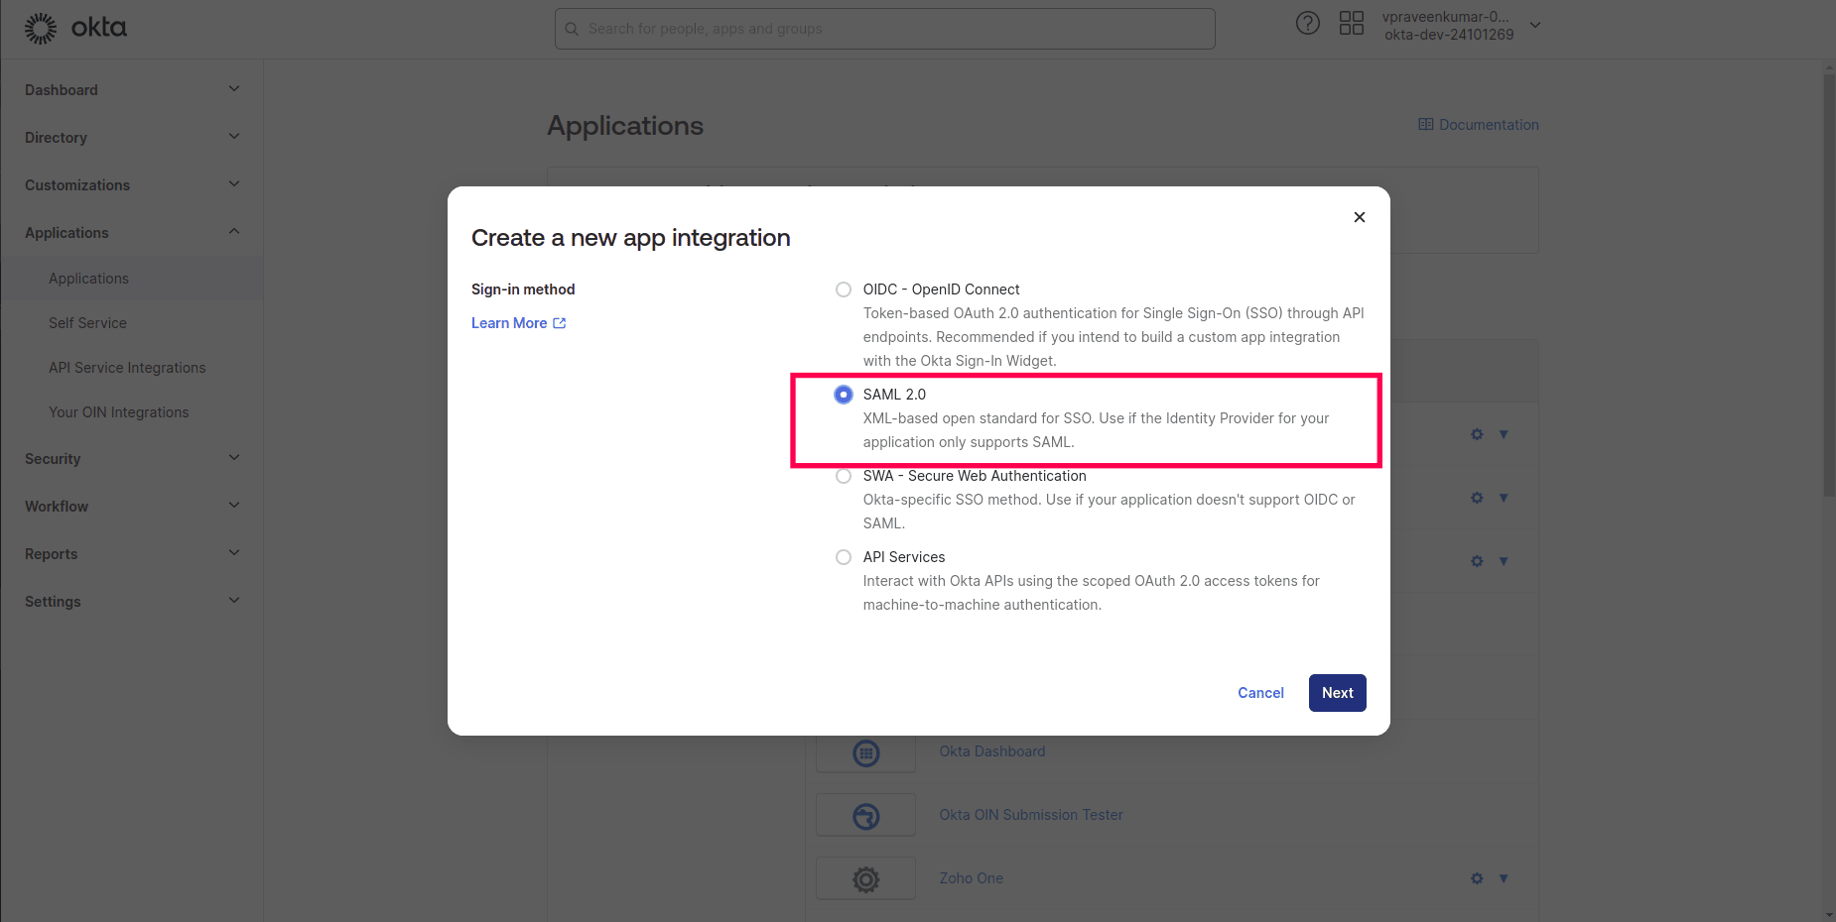Select API Services as the sign-in method
Viewport: 1836px width, 922px height.
click(843, 556)
